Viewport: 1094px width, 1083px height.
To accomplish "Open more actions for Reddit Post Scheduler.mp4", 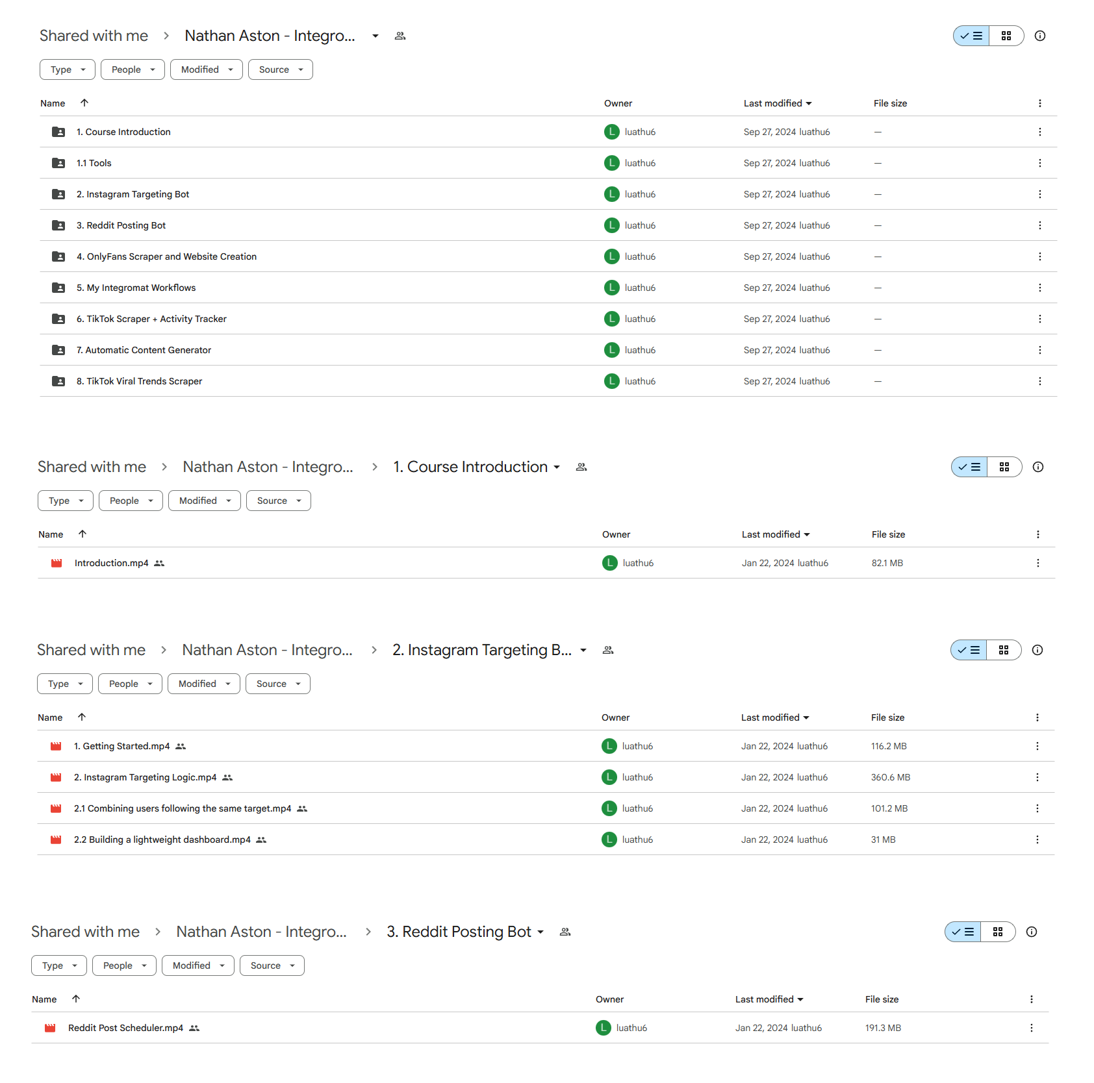I will point(1031,1028).
